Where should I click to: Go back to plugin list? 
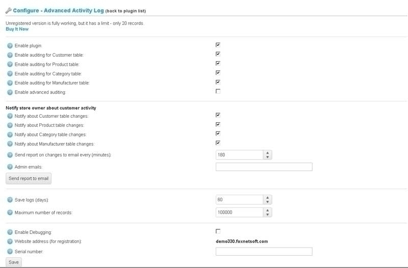(125, 11)
